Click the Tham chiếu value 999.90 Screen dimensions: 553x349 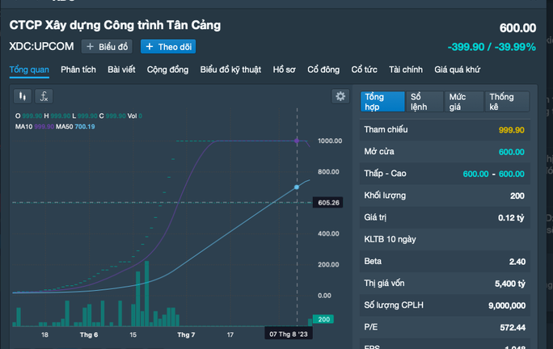click(x=512, y=130)
